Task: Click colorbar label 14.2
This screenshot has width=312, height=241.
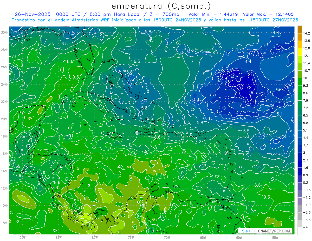Action: (307, 34)
